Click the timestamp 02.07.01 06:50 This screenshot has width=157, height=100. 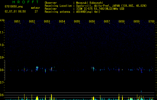pos(15,11)
